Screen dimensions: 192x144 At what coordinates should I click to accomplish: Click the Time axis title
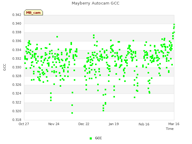point(170,129)
